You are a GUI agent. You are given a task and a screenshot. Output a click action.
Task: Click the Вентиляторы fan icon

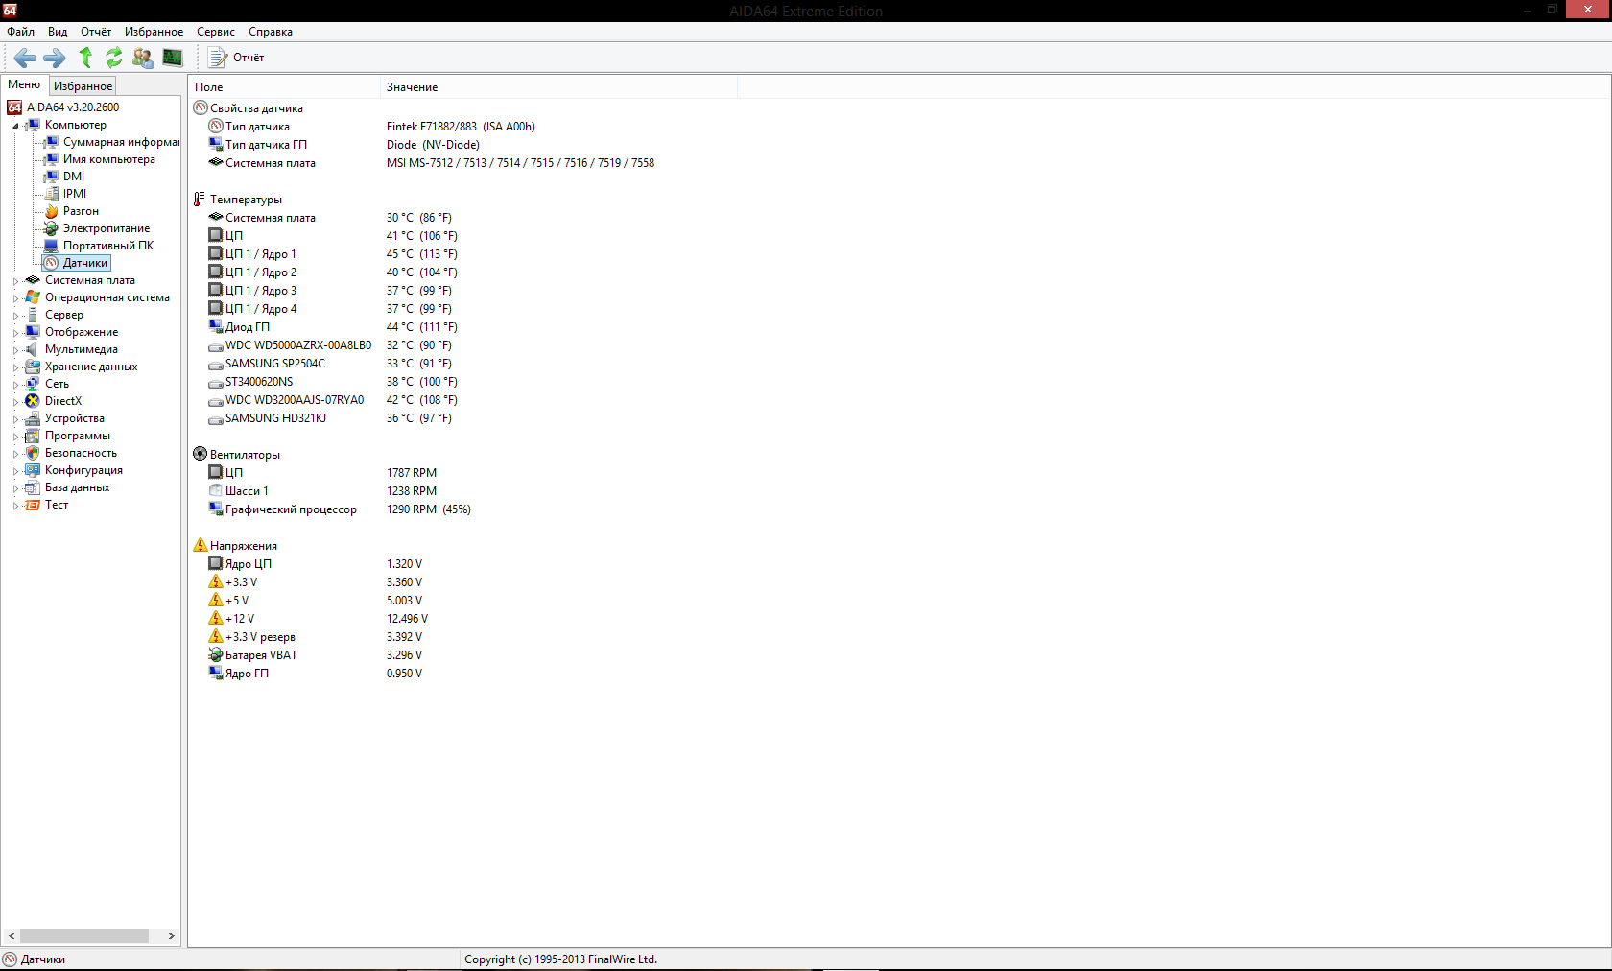point(200,454)
